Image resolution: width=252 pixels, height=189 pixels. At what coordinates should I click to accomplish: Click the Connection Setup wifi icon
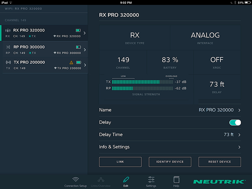[76, 179]
